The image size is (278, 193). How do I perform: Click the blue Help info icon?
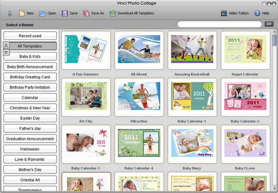click(257, 13)
